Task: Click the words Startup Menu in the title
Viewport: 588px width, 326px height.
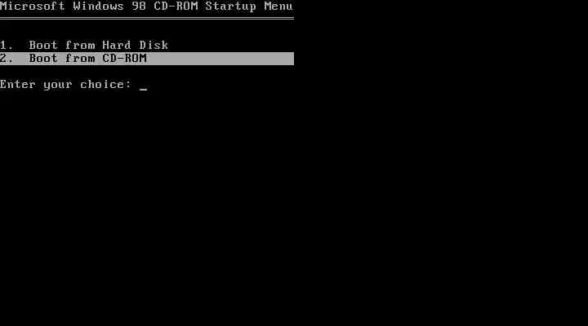Action: coord(249,7)
